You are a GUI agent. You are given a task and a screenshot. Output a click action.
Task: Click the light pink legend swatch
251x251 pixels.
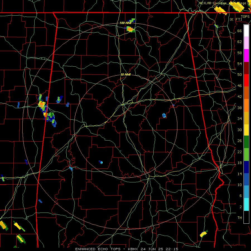tap(246, 43)
